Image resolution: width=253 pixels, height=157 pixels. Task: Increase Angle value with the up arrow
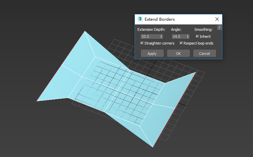(188, 35)
